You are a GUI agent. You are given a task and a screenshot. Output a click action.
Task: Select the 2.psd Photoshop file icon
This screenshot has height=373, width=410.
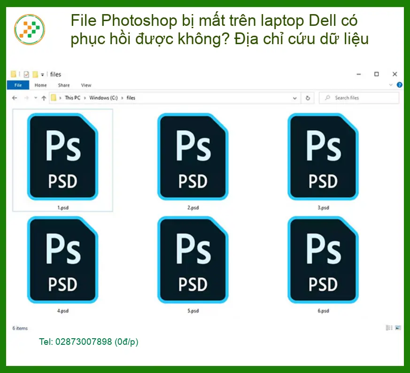click(x=193, y=157)
